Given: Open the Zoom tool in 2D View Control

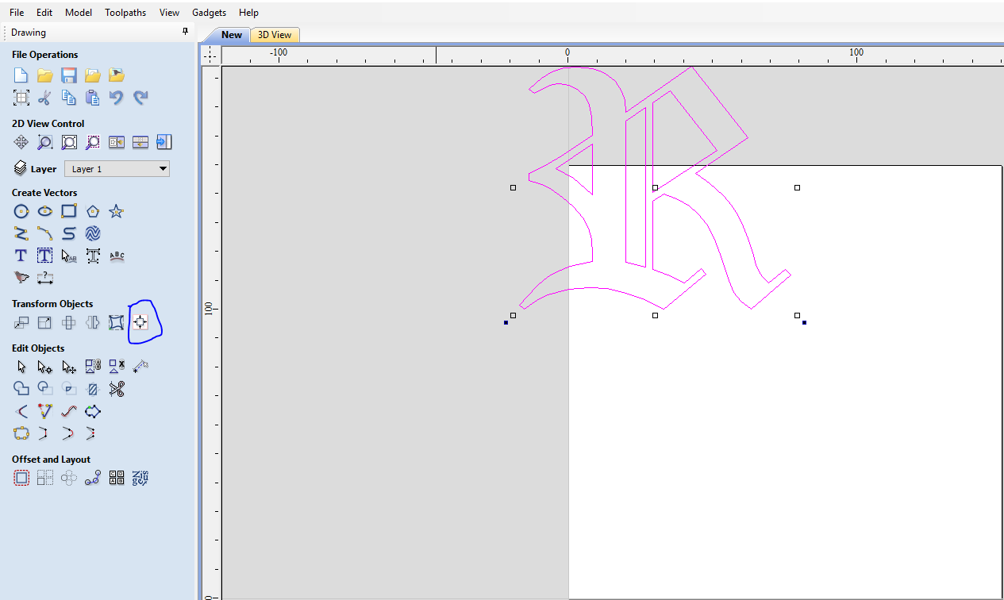Looking at the screenshot, I should pos(44,142).
